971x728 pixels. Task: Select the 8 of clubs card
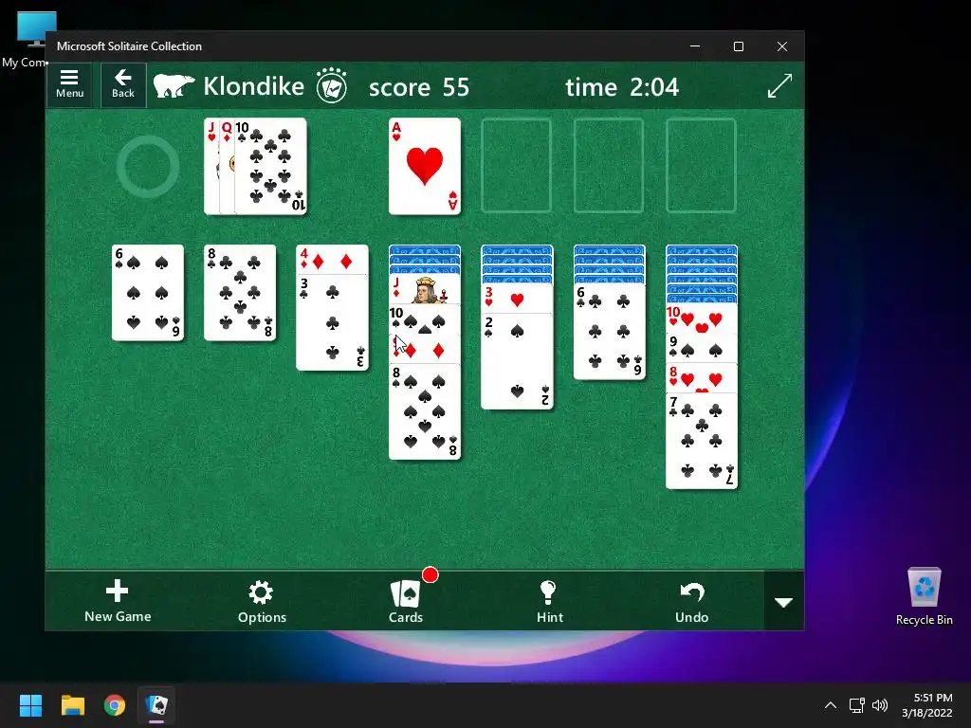(x=240, y=293)
